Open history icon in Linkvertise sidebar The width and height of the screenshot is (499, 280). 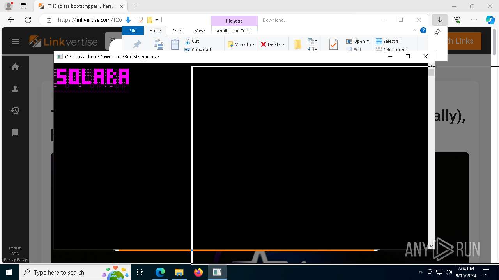coord(15,110)
